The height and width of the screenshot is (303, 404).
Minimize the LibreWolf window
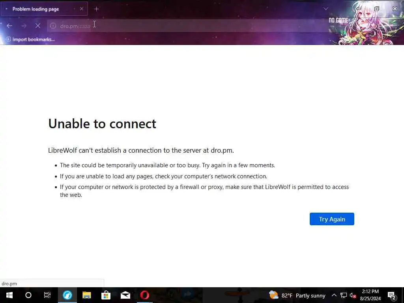tap(358, 9)
